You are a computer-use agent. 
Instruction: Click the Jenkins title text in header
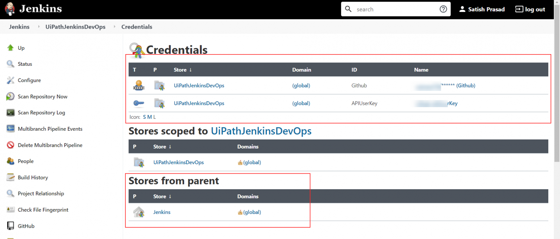[x=40, y=9]
